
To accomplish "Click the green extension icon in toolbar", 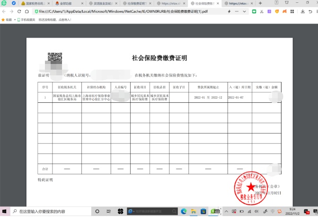I will coord(254,11).
